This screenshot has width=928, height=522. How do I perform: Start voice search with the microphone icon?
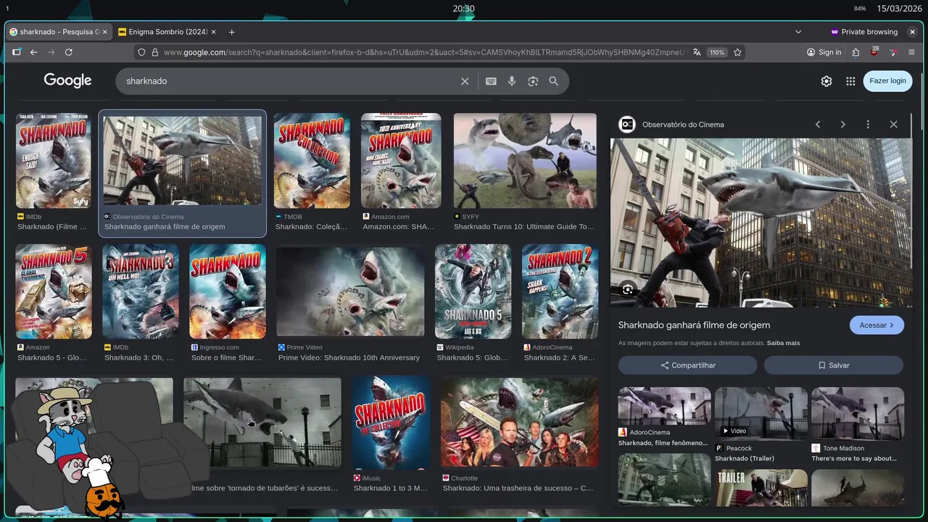[x=512, y=81]
